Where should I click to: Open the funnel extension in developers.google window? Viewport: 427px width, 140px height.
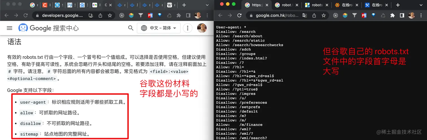point(140,15)
